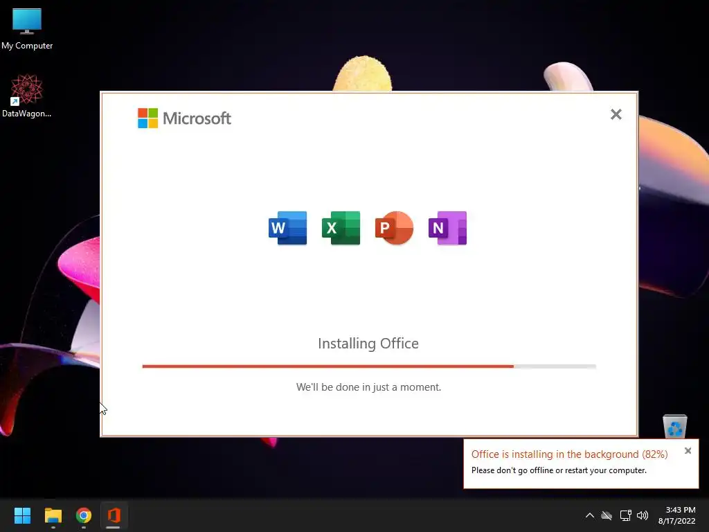
Task: Click the OneNote icon in the installer
Action: pos(448,228)
